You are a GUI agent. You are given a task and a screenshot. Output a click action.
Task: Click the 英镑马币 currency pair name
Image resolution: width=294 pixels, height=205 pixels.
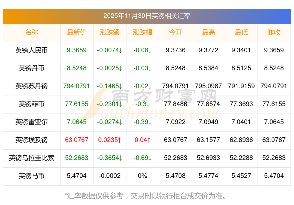coord(31,176)
